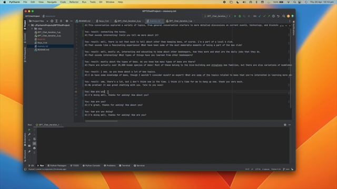This screenshot has height=189, width=337.
Task: Click the Git branch widget in status bar
Action: [286, 169]
